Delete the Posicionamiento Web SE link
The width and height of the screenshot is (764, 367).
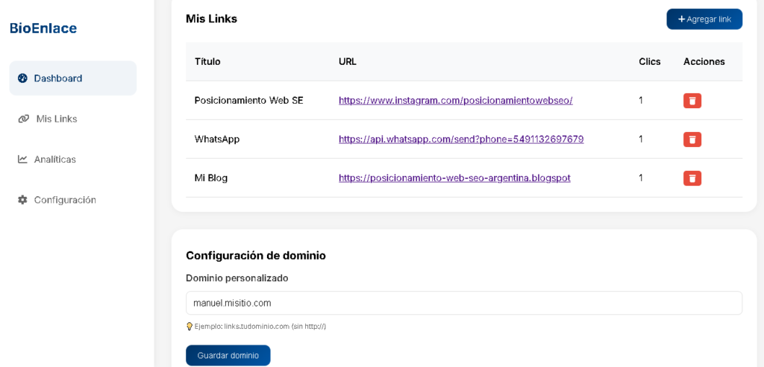click(692, 101)
